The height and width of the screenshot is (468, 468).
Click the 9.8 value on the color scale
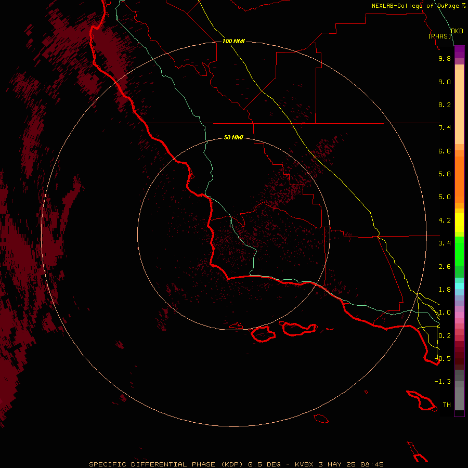[x=445, y=58]
